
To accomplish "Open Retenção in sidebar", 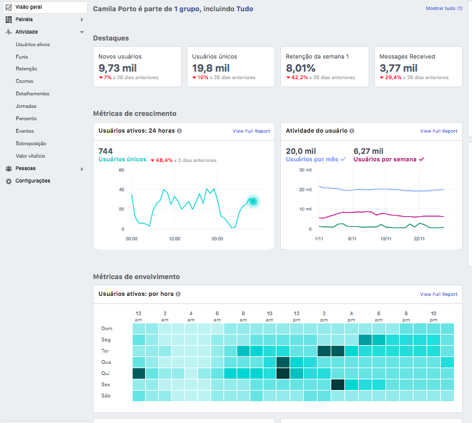I will click(27, 69).
